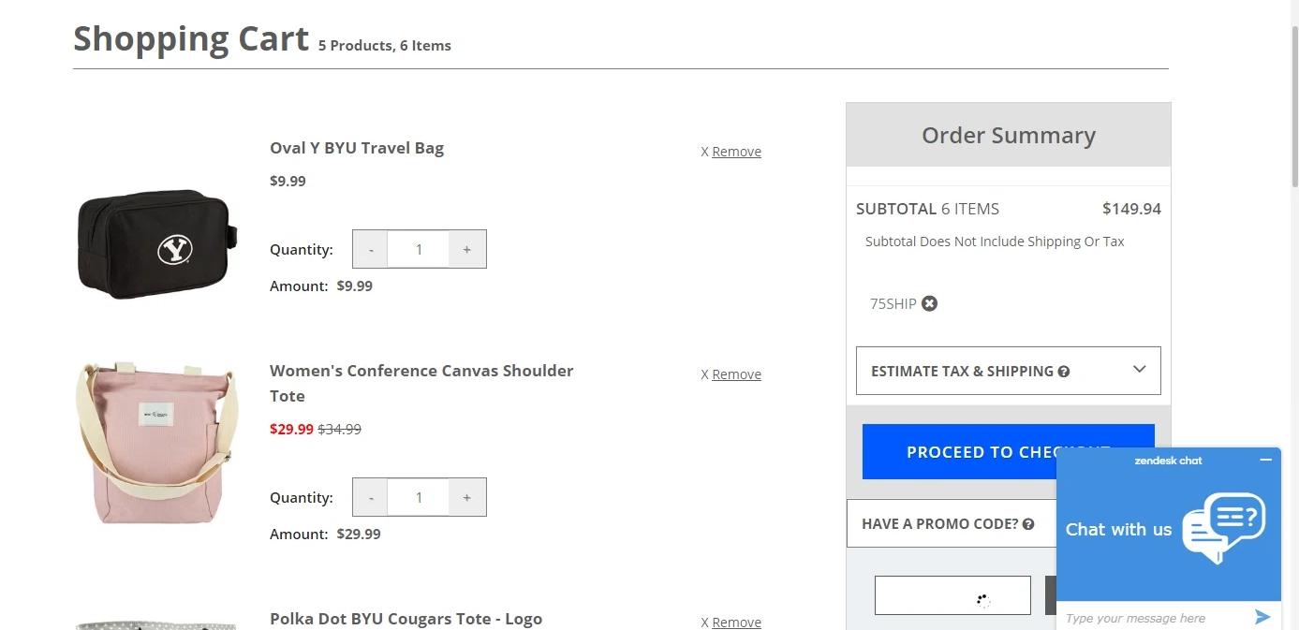Send the chat message
This screenshot has height=630, width=1299.
pos(1262,617)
